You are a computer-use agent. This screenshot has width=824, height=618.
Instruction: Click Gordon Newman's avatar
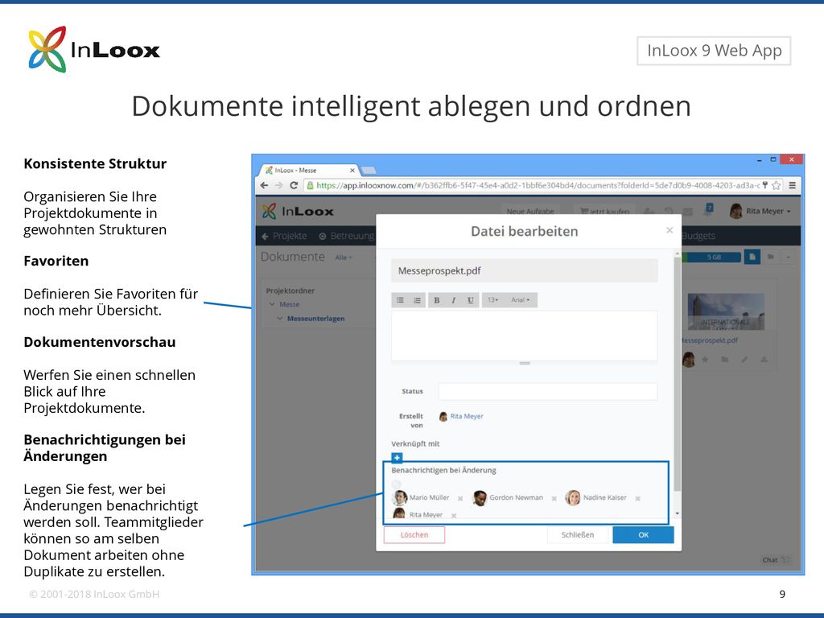click(480, 497)
